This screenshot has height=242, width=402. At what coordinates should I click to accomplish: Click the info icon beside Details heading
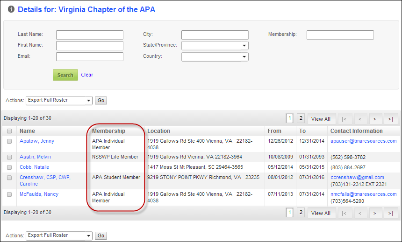[11, 9]
